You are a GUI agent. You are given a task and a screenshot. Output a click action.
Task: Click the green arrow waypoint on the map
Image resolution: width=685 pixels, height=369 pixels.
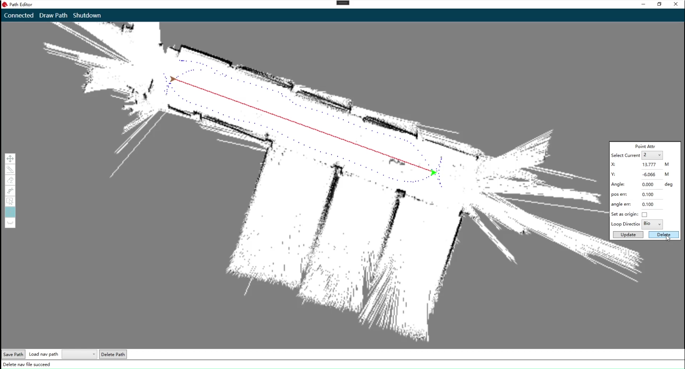(433, 173)
